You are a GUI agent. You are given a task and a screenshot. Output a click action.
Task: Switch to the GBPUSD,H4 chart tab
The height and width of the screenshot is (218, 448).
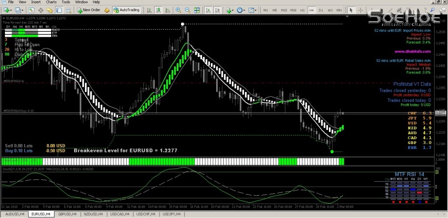coord(68,214)
